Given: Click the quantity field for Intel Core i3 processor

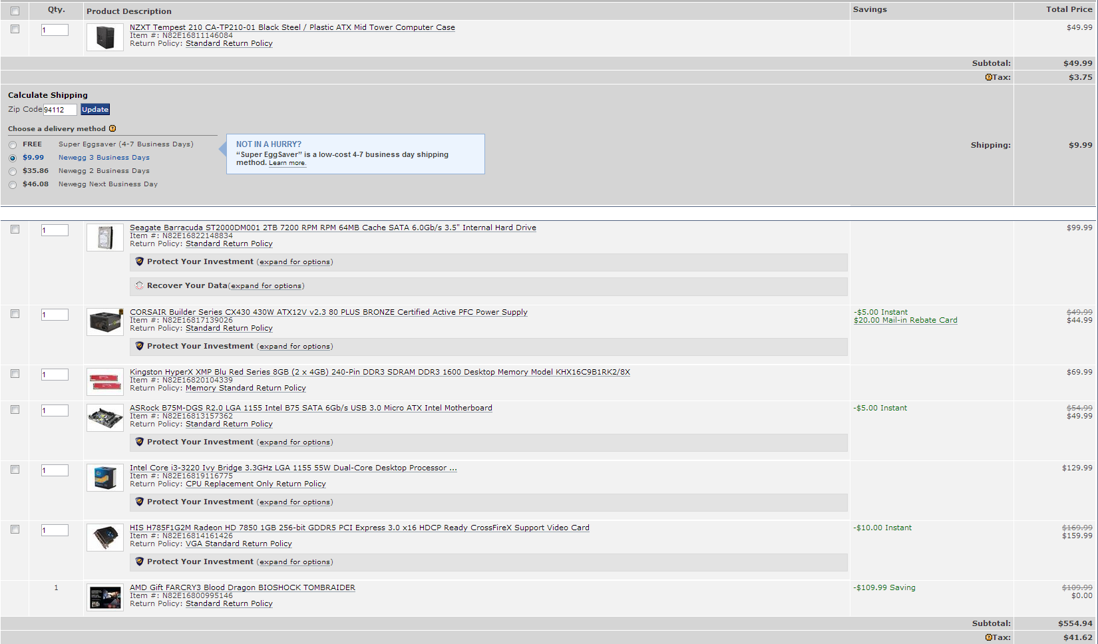Looking at the screenshot, I should [x=55, y=470].
